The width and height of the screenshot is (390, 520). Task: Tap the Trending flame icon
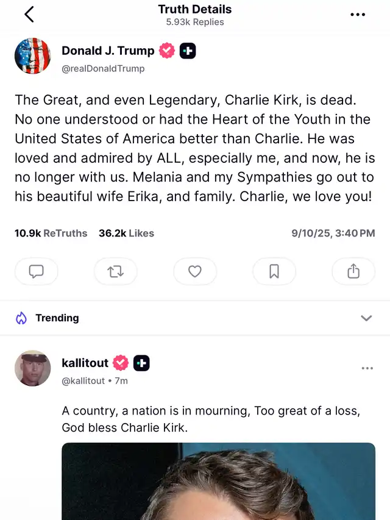[21, 318]
